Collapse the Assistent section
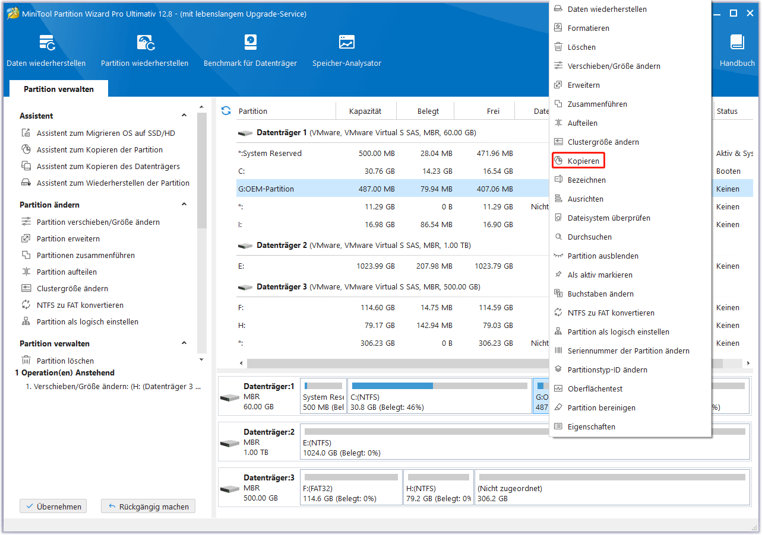This screenshot has height=535, width=762. (x=184, y=116)
